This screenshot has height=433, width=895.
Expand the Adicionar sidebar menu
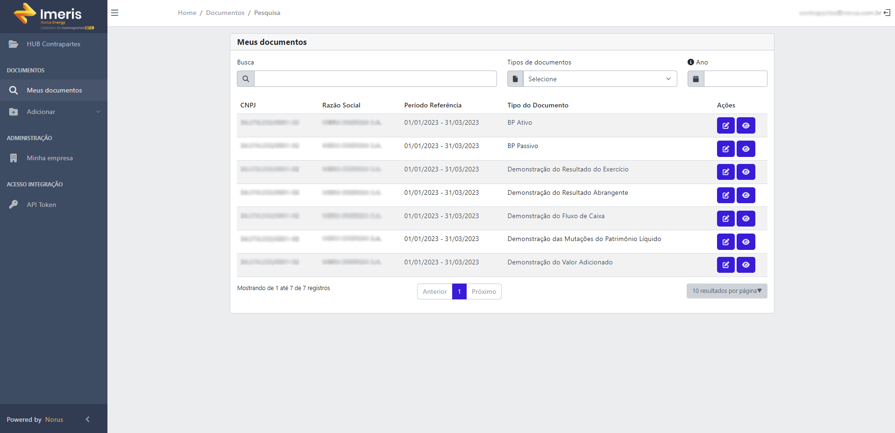point(54,112)
